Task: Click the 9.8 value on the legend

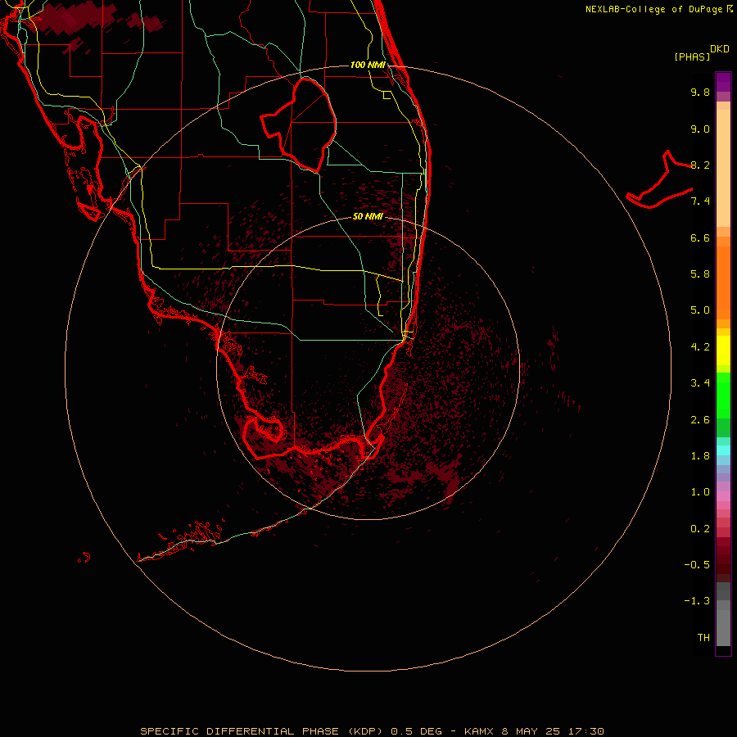Action: (x=700, y=92)
